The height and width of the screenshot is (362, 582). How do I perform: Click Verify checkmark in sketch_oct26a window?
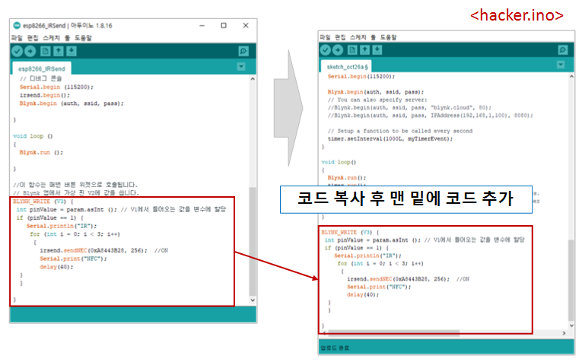click(325, 49)
